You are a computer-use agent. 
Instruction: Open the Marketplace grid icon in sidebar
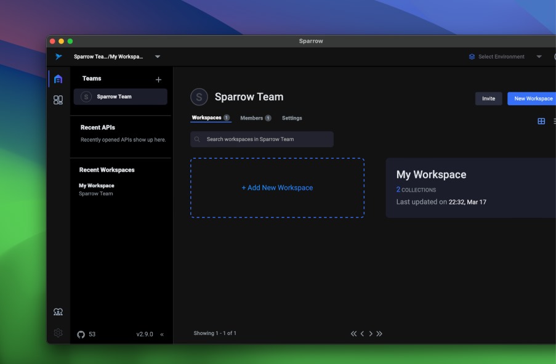(58, 99)
